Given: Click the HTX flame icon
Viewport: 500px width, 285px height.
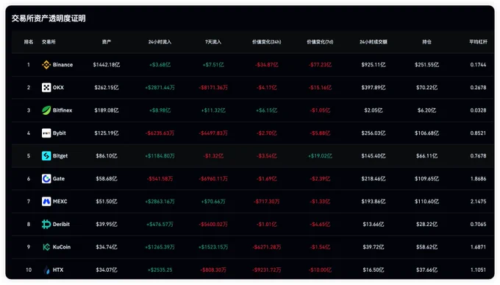Looking at the screenshot, I should tap(47, 270).
